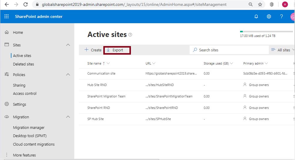Click the Settings gear icon in sidebar
Image resolution: width=295 pixels, height=160 pixels.
pos(7,104)
